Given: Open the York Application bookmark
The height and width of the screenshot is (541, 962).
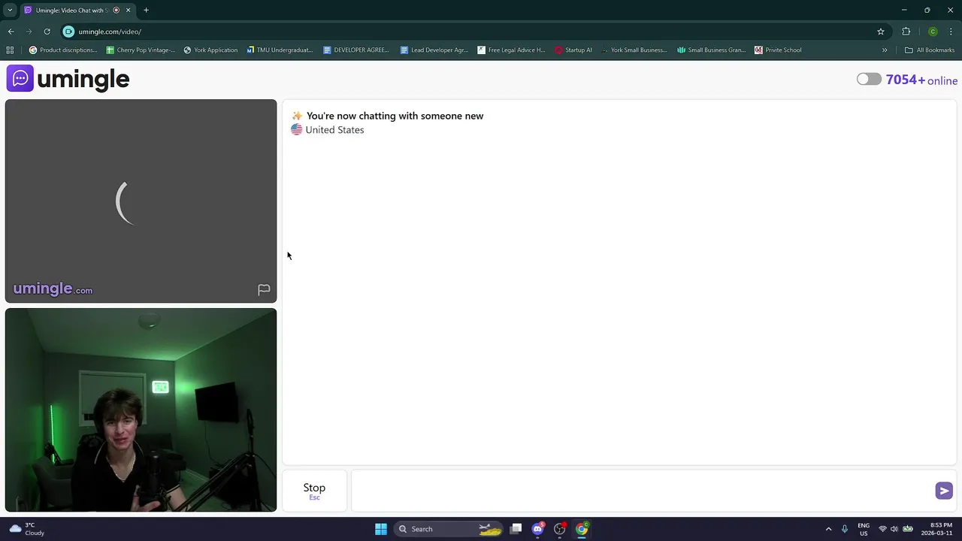Looking at the screenshot, I should click(210, 50).
